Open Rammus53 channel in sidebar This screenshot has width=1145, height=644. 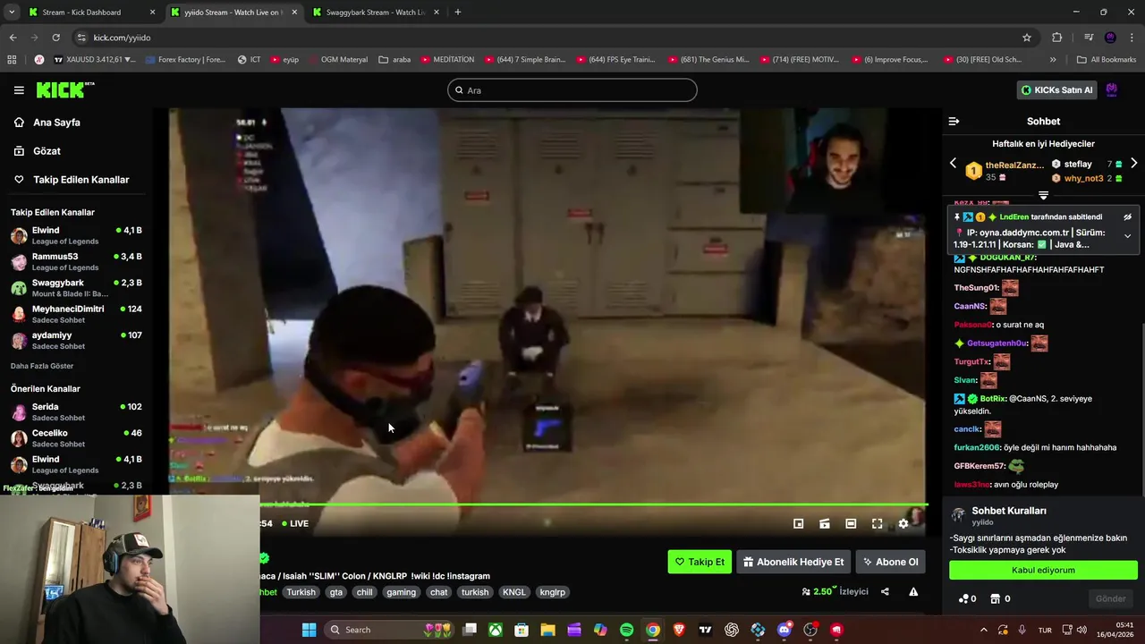coord(76,262)
